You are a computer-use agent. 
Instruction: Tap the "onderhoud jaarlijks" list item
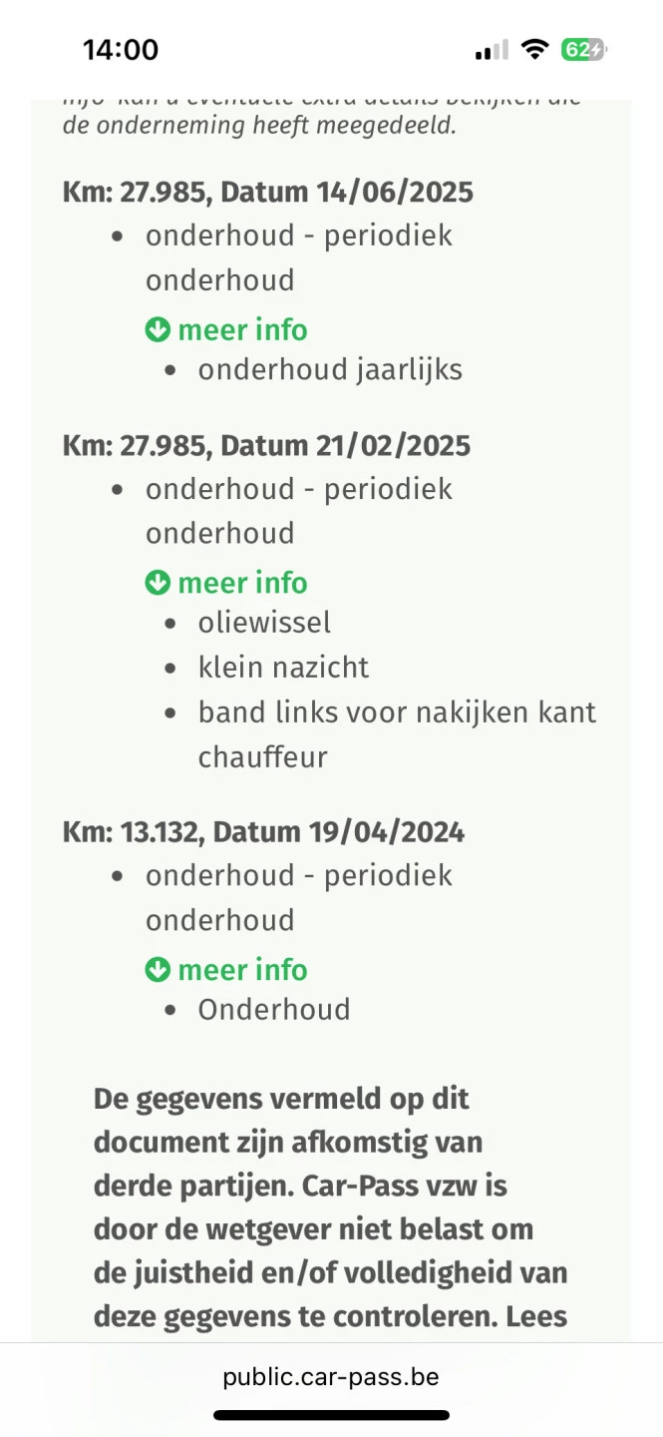pos(330,370)
